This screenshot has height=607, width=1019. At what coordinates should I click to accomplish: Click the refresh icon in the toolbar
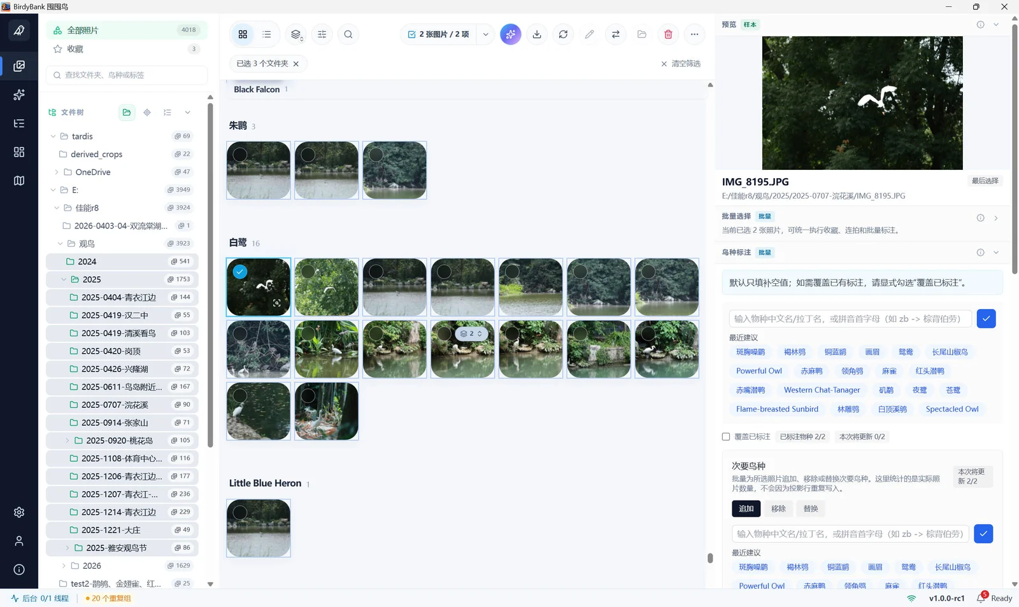564,34
